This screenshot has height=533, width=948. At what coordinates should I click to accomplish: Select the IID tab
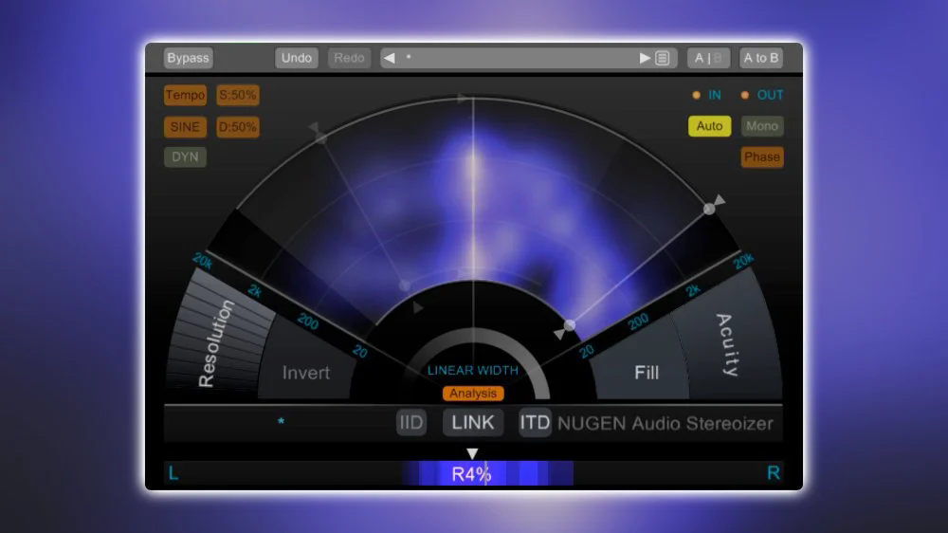click(x=411, y=423)
